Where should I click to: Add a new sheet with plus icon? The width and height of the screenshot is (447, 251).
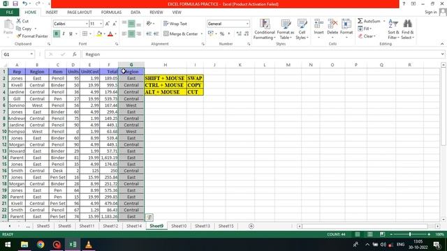(251, 226)
